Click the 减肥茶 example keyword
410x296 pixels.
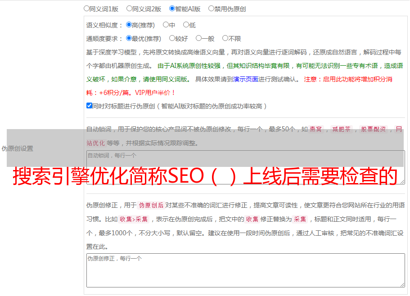coord(341,129)
